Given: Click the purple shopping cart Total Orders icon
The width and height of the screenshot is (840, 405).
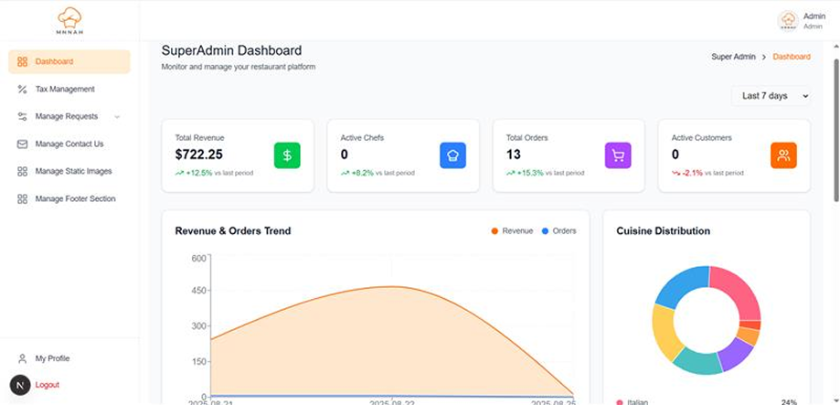Looking at the screenshot, I should click(x=618, y=155).
